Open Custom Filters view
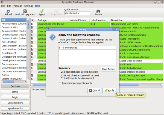Viewport: 164px width, 115px height. click(x=15, y=103)
